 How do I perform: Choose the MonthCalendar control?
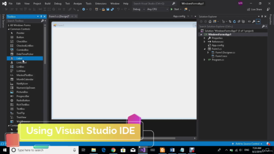[x=25, y=79]
